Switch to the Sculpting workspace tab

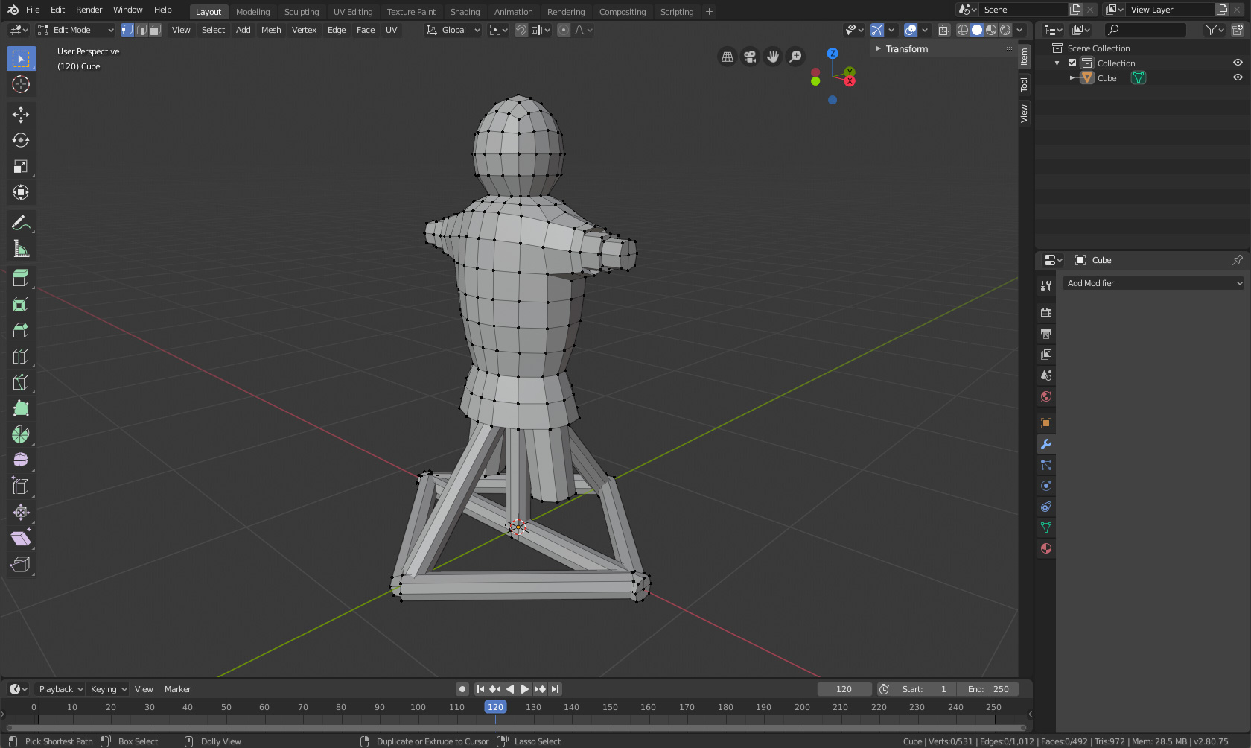click(301, 12)
